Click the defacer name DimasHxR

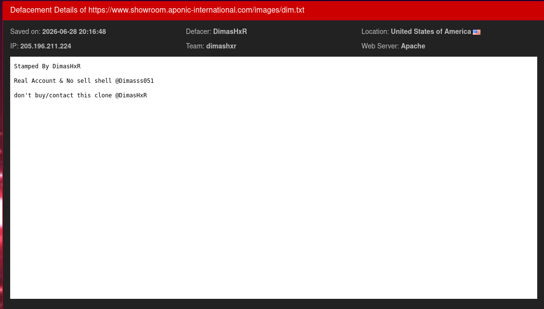230,31
